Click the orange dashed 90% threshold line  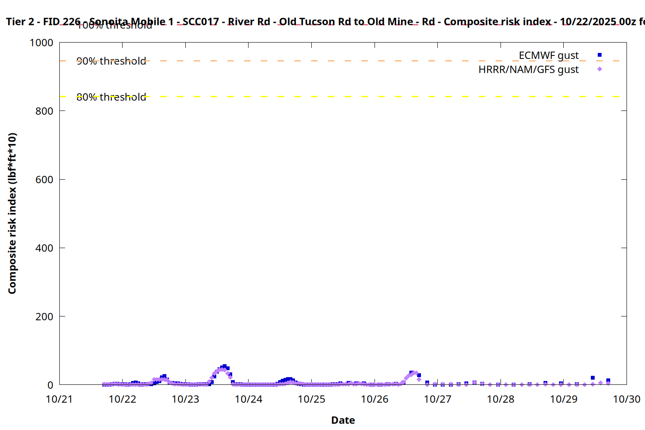pos(344,61)
